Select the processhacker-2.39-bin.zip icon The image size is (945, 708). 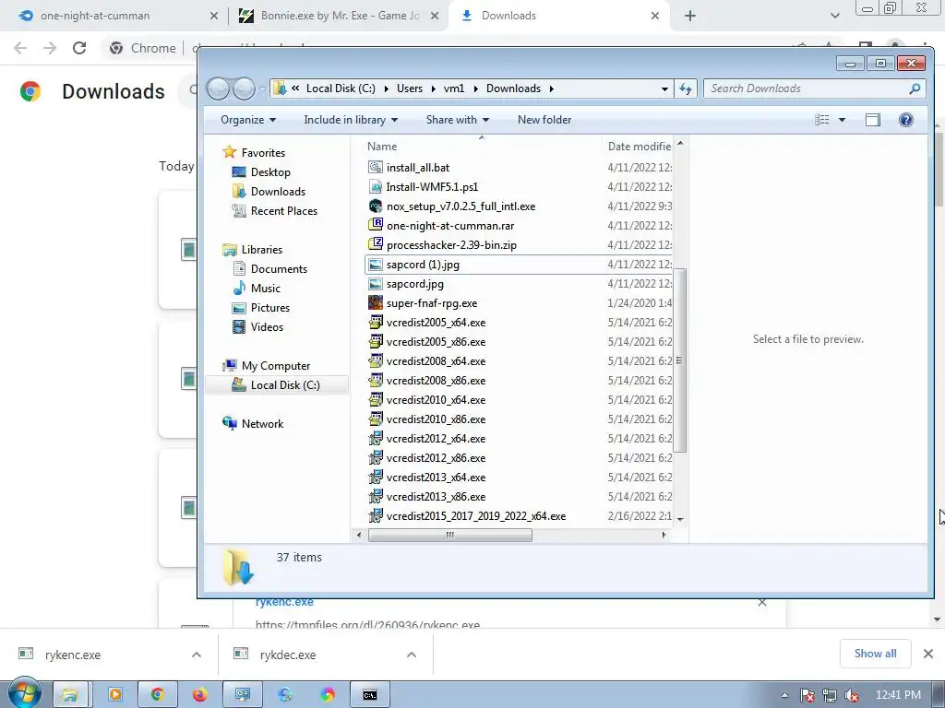[x=376, y=244]
